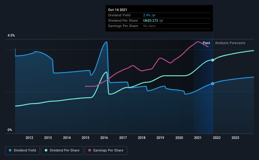Click the 2020 axis label
The image size is (259, 160).
[x=179, y=138]
